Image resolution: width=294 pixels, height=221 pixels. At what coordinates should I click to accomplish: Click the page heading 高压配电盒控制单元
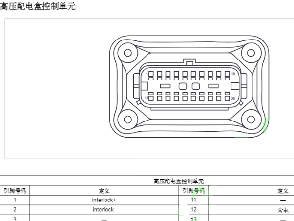click(38, 6)
